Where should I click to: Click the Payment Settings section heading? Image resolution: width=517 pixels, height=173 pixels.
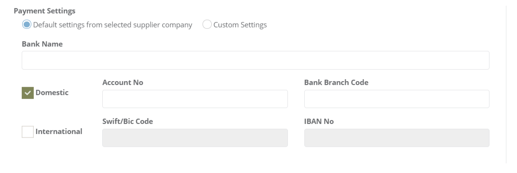44,11
